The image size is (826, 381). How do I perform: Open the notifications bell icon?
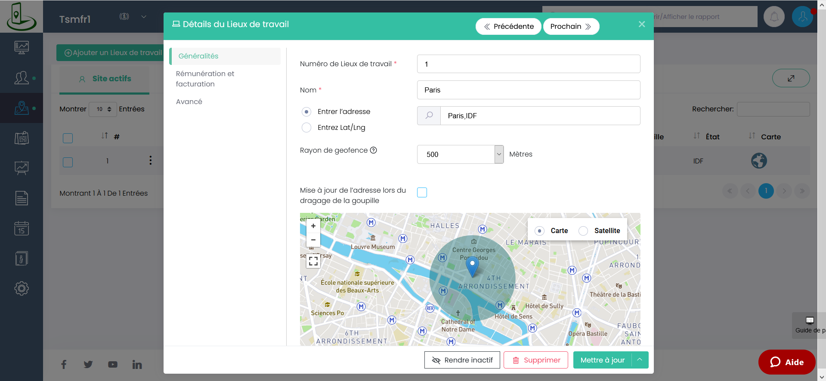pyautogui.click(x=774, y=17)
